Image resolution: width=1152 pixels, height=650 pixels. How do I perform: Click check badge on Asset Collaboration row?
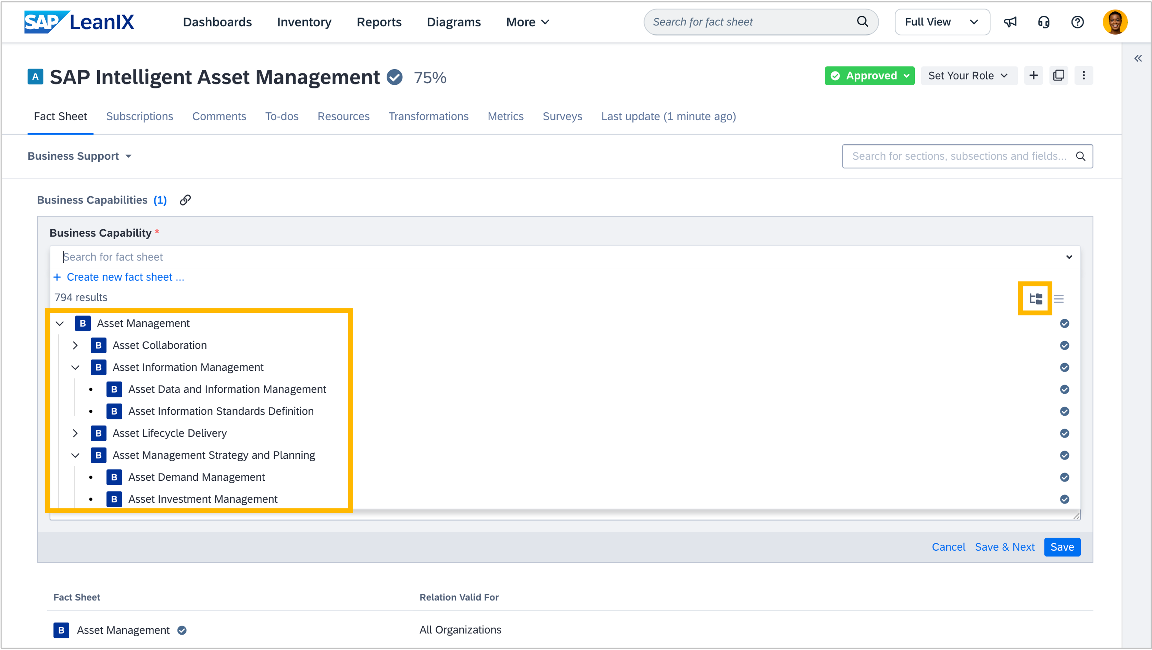coord(1064,345)
